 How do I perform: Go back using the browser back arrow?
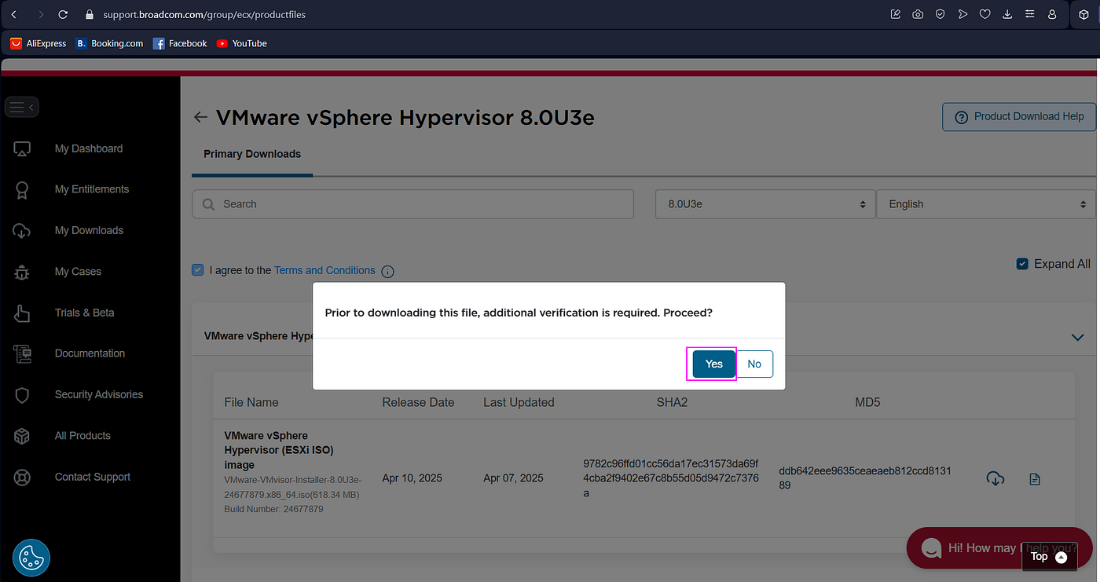click(13, 14)
